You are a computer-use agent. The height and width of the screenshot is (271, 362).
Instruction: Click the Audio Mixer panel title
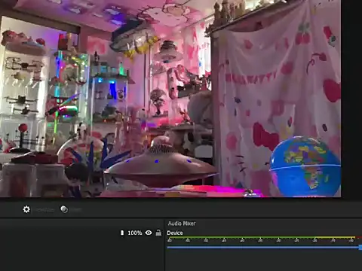coord(182,224)
